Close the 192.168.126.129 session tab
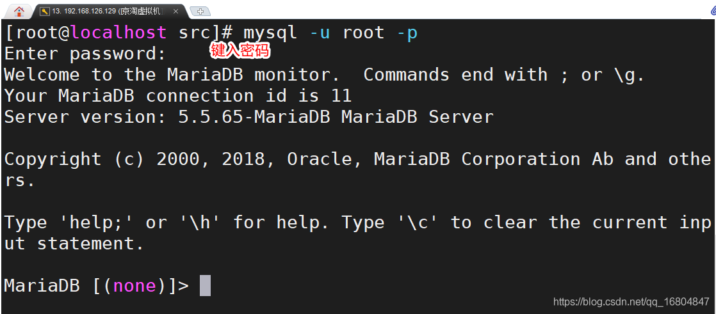Viewport: 716px width, 314px height. point(176,12)
